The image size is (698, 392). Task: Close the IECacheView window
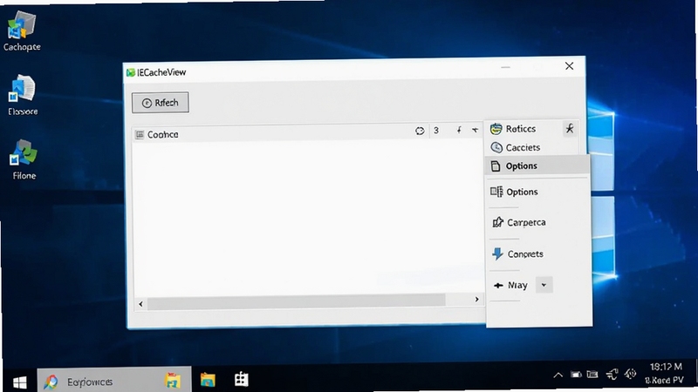click(569, 66)
